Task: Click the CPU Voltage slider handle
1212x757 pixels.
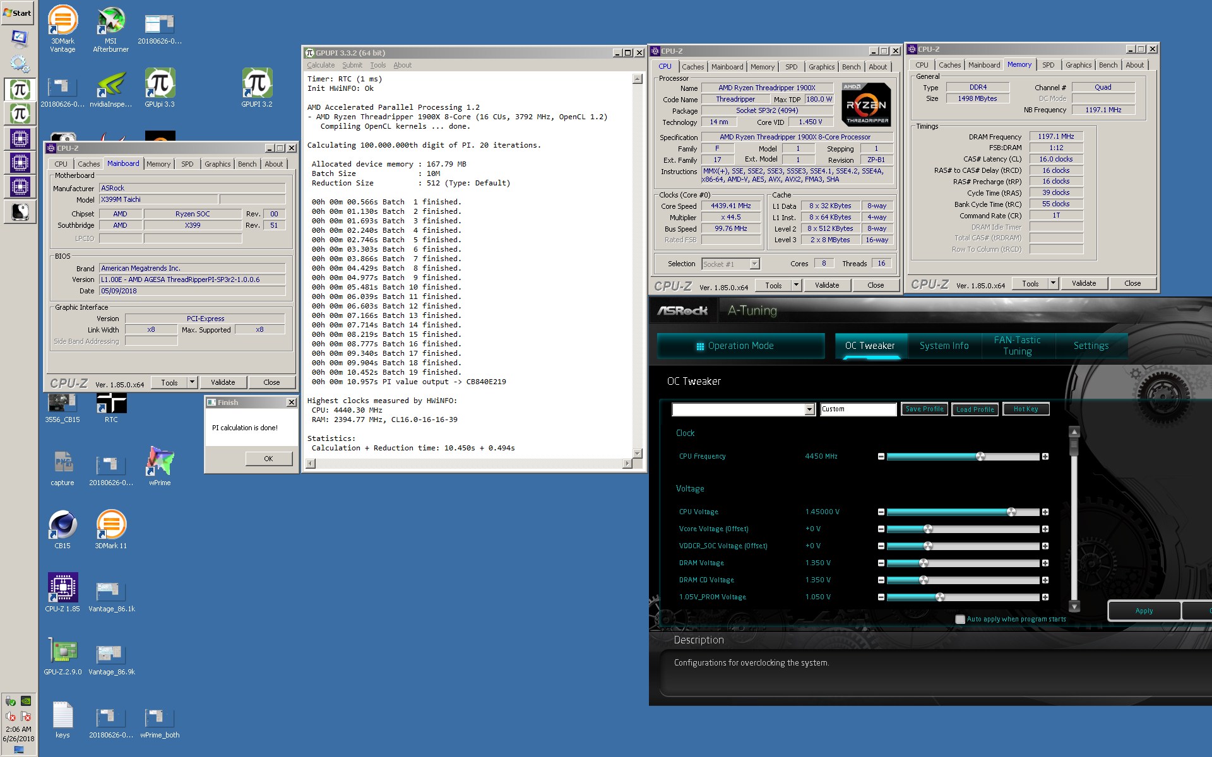Action: [x=1011, y=512]
